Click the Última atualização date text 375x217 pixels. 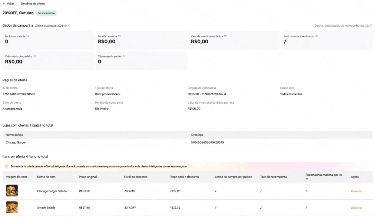point(52,26)
